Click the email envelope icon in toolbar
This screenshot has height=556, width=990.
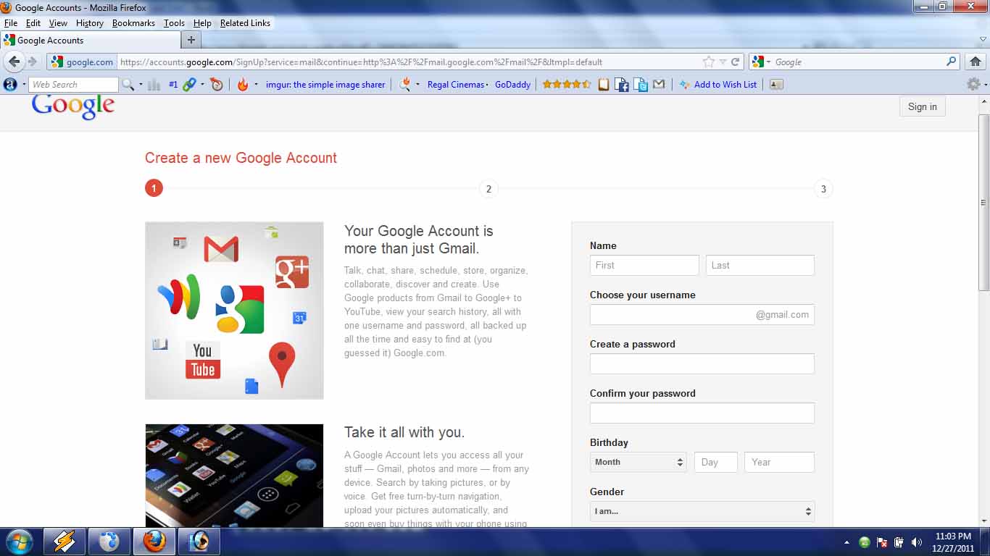pos(659,85)
